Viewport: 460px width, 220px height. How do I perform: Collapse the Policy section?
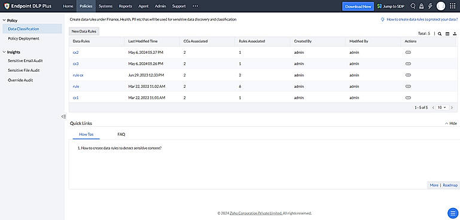[4, 20]
